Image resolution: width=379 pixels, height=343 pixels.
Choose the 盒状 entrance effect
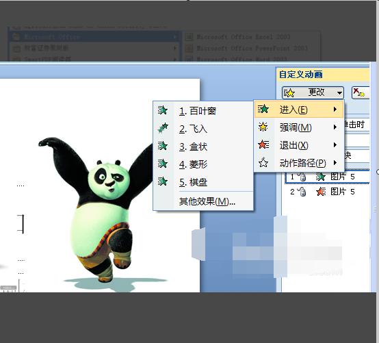203,147
